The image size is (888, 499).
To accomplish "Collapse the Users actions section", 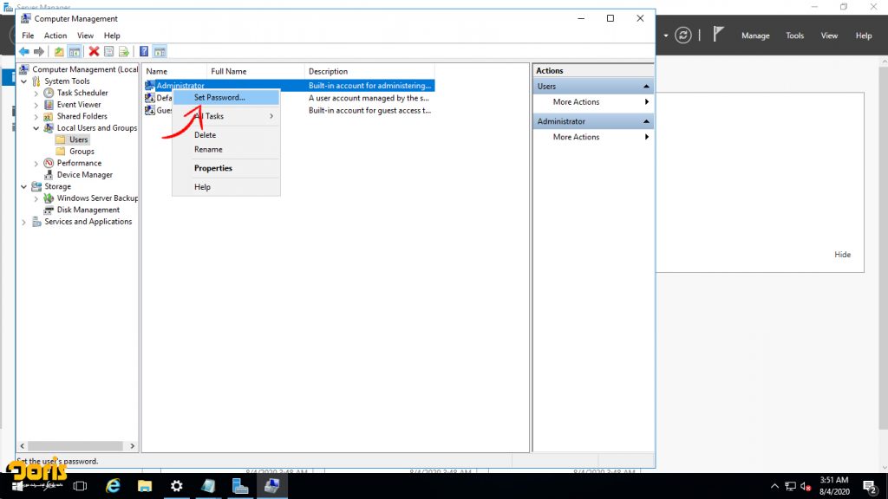I will point(646,87).
